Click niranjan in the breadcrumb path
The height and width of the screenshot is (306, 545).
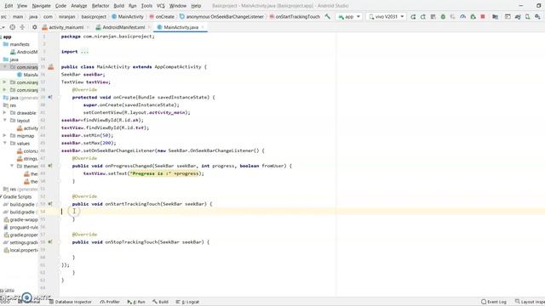coord(66,17)
